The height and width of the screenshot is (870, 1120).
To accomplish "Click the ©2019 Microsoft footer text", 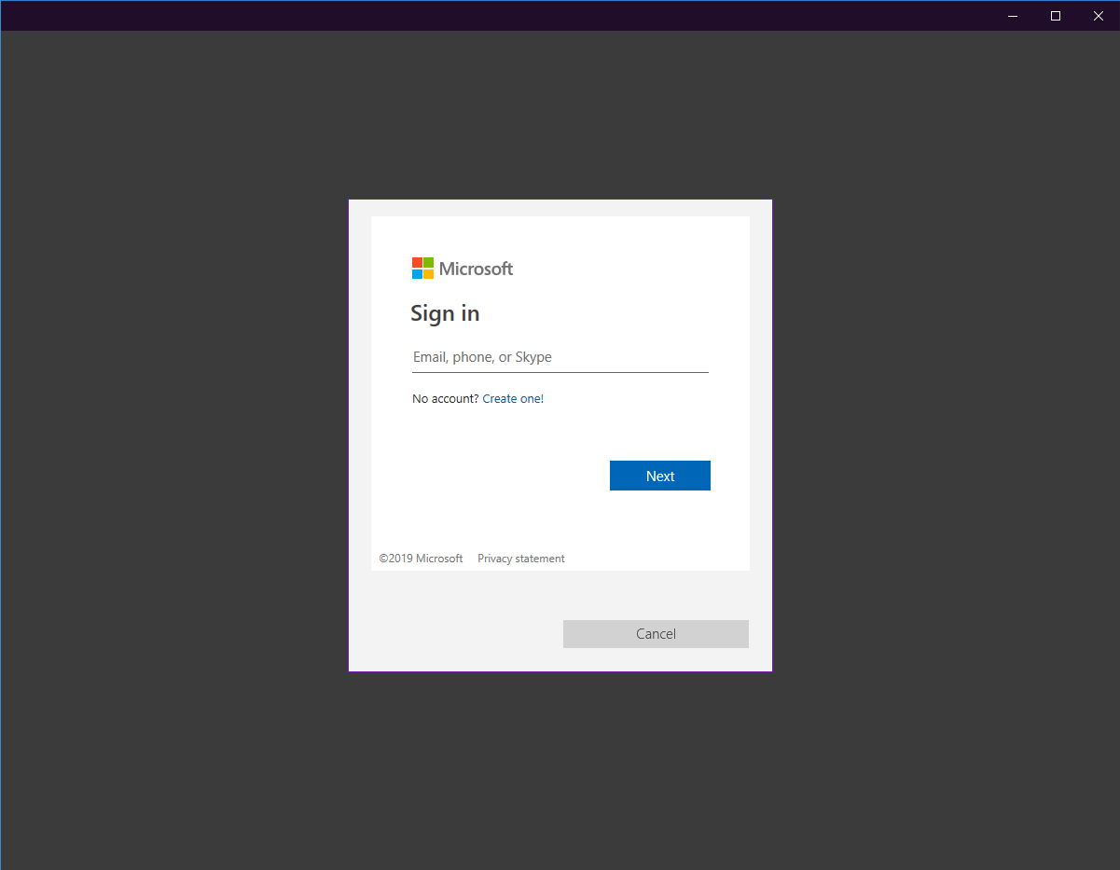I will (421, 559).
